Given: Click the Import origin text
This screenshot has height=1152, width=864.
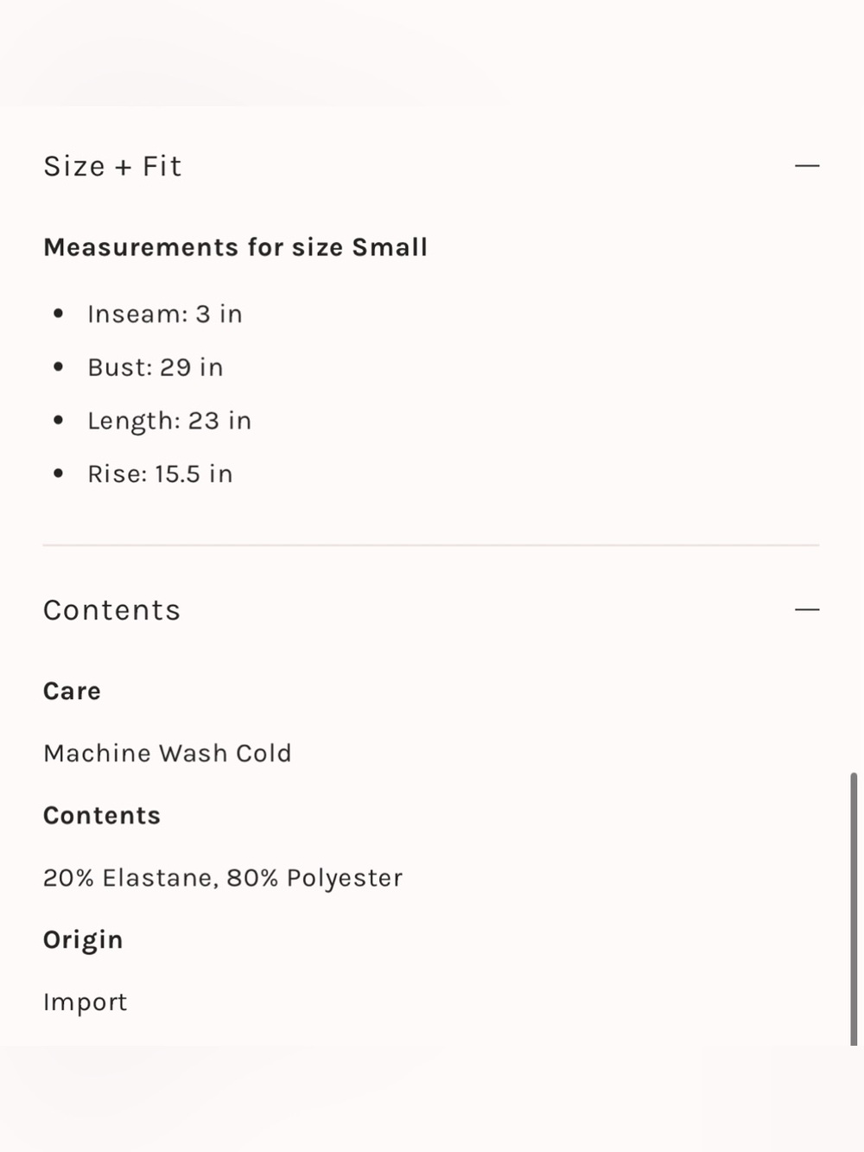Looking at the screenshot, I should point(86,1002).
